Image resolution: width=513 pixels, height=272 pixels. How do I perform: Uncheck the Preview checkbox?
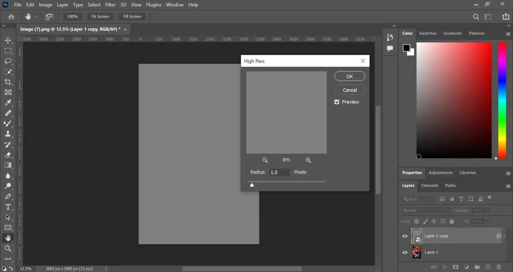pyautogui.click(x=337, y=102)
